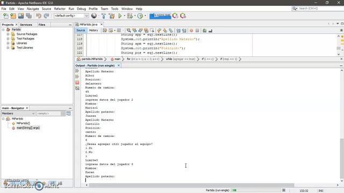Click the Shift Line Left icon
This screenshot has width=344, height=193.
[178, 31]
